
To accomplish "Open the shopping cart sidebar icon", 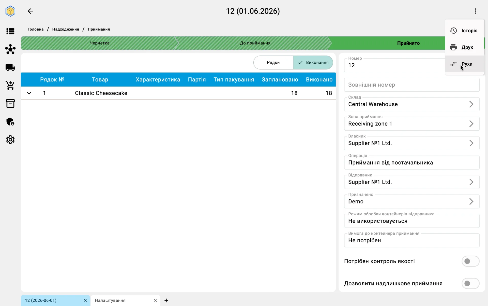I will click(x=10, y=86).
